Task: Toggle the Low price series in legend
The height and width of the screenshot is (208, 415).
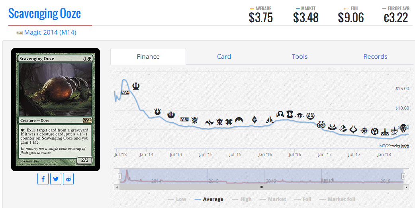Action: pyautogui.click(x=177, y=199)
